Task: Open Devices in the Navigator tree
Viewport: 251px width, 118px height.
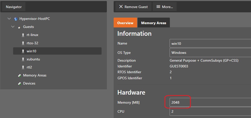Action: tap(29, 83)
